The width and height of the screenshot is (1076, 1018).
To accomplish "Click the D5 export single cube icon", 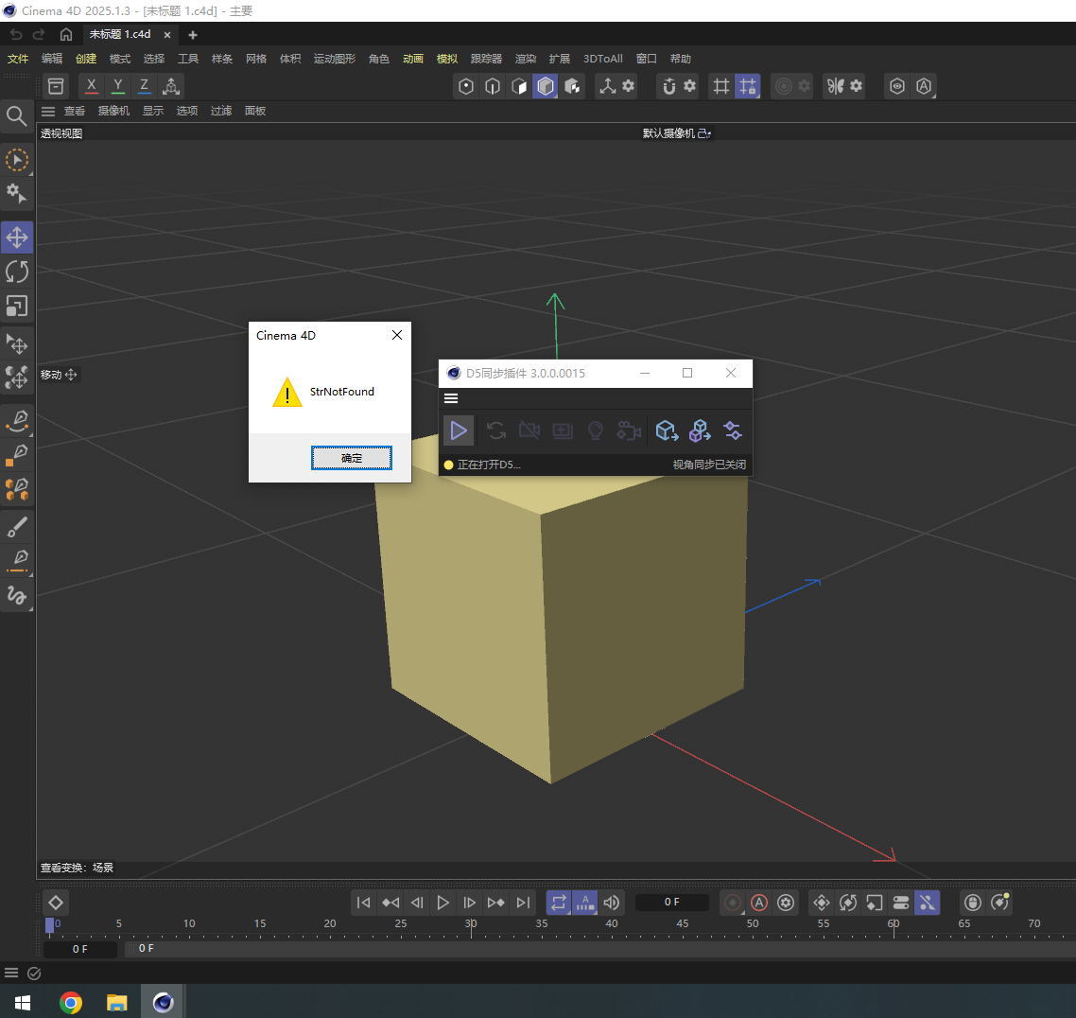I will 667,431.
